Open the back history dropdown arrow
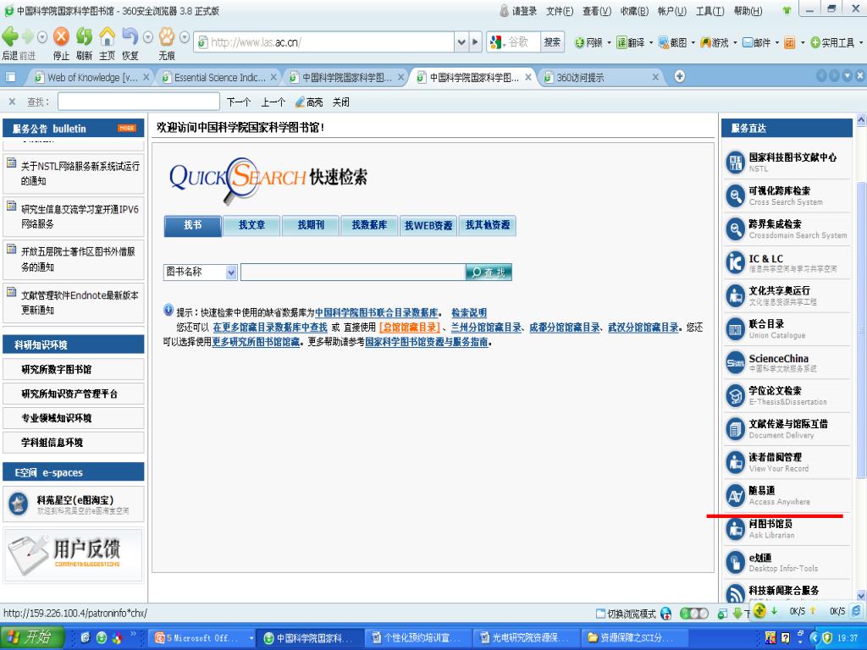 pos(42,37)
